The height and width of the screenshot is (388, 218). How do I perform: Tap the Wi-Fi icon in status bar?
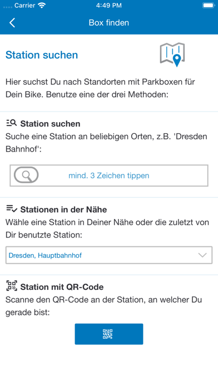[42, 6]
